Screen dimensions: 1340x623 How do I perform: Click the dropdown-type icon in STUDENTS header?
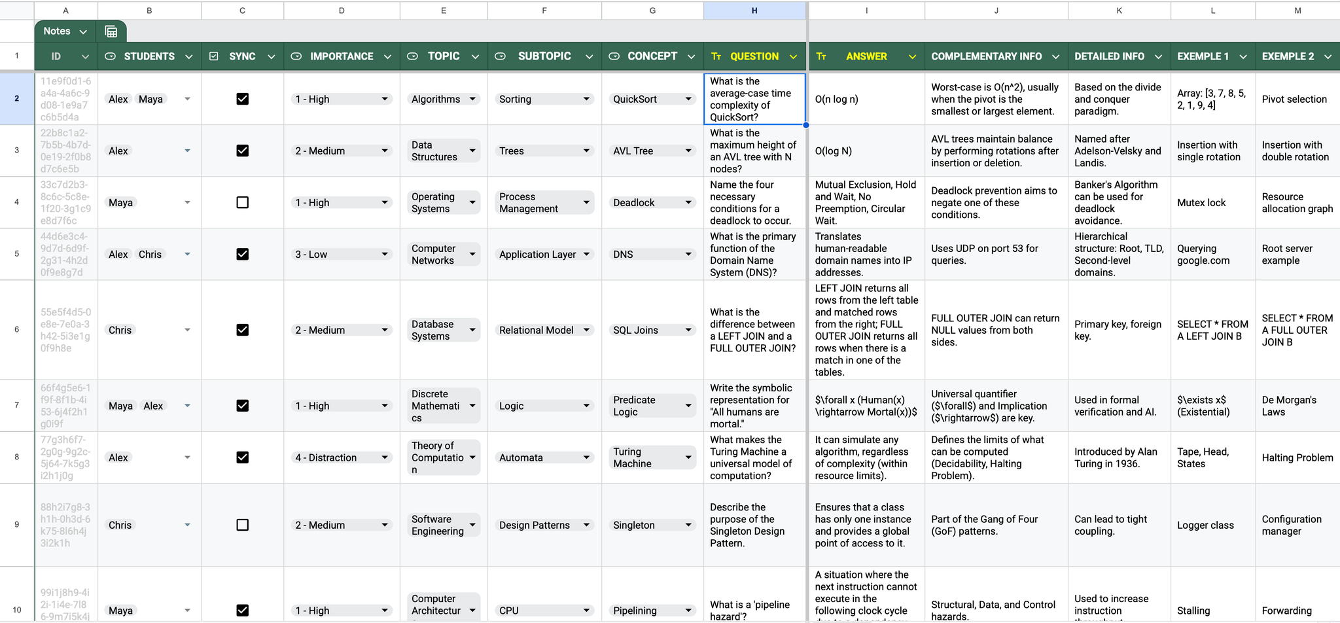point(111,56)
